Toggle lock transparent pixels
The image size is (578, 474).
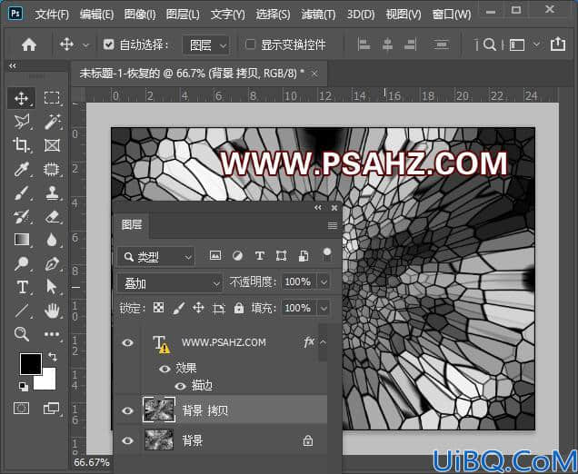pos(158,308)
